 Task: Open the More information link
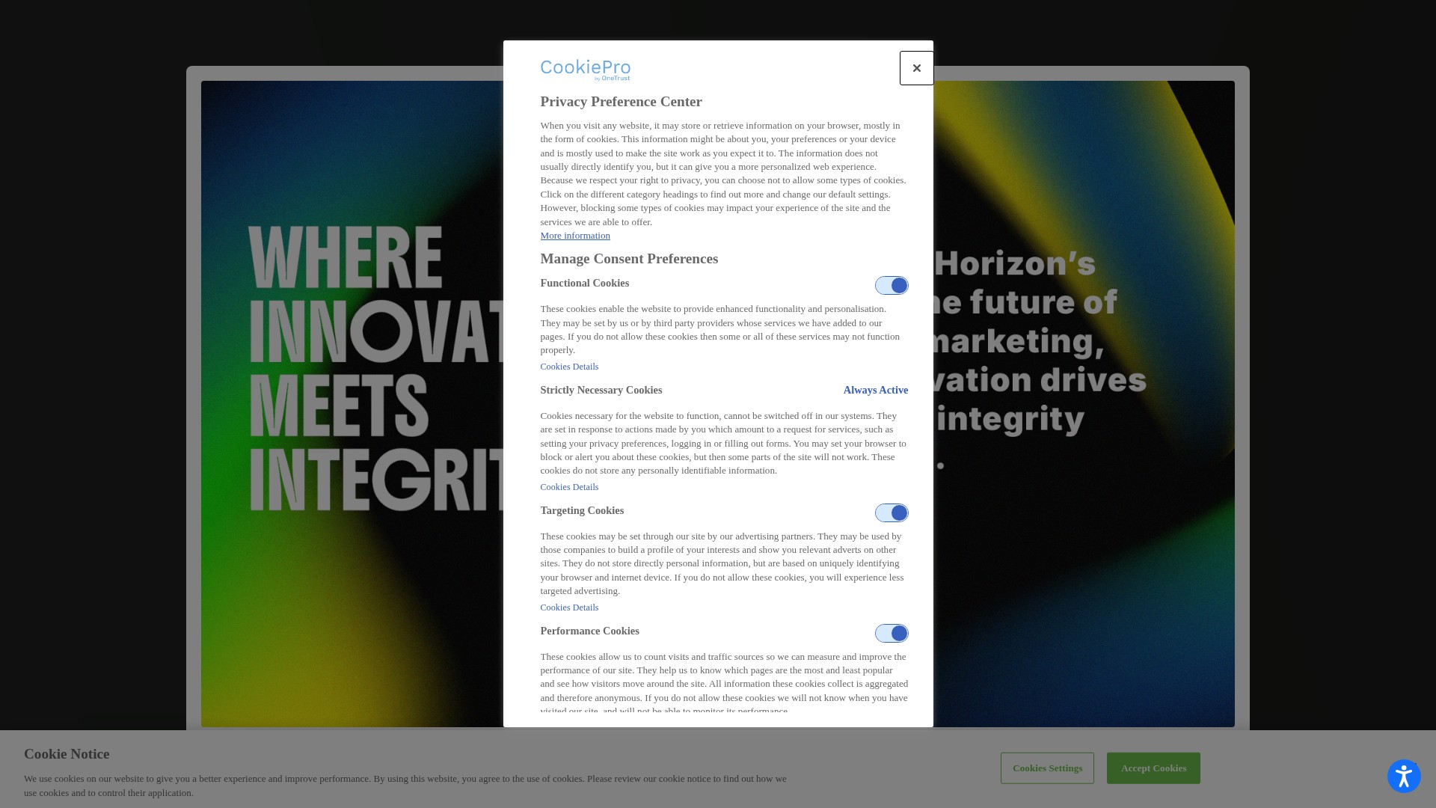(575, 236)
